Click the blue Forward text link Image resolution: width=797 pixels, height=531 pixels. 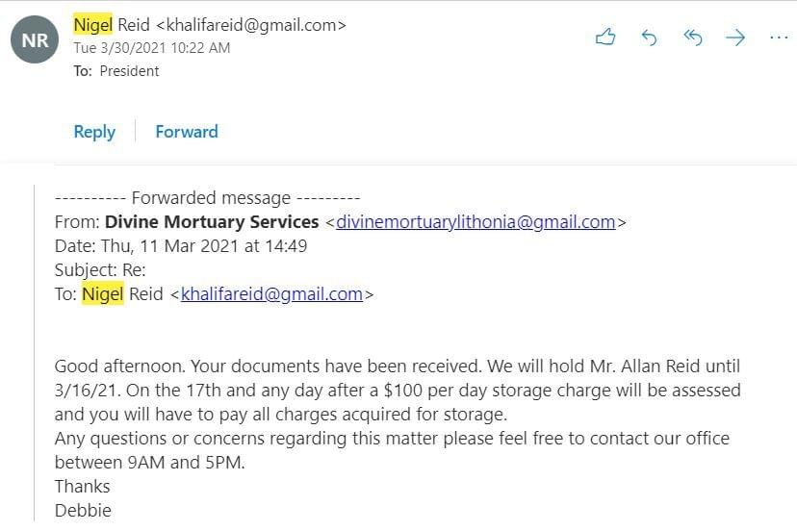(187, 132)
